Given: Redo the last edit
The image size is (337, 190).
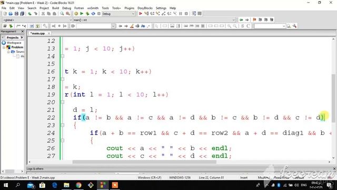Looking at the screenshot, I should click(x=35, y=14).
